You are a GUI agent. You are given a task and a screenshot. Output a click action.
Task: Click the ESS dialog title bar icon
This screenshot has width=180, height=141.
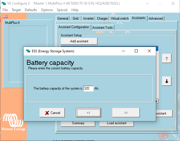[28, 51]
